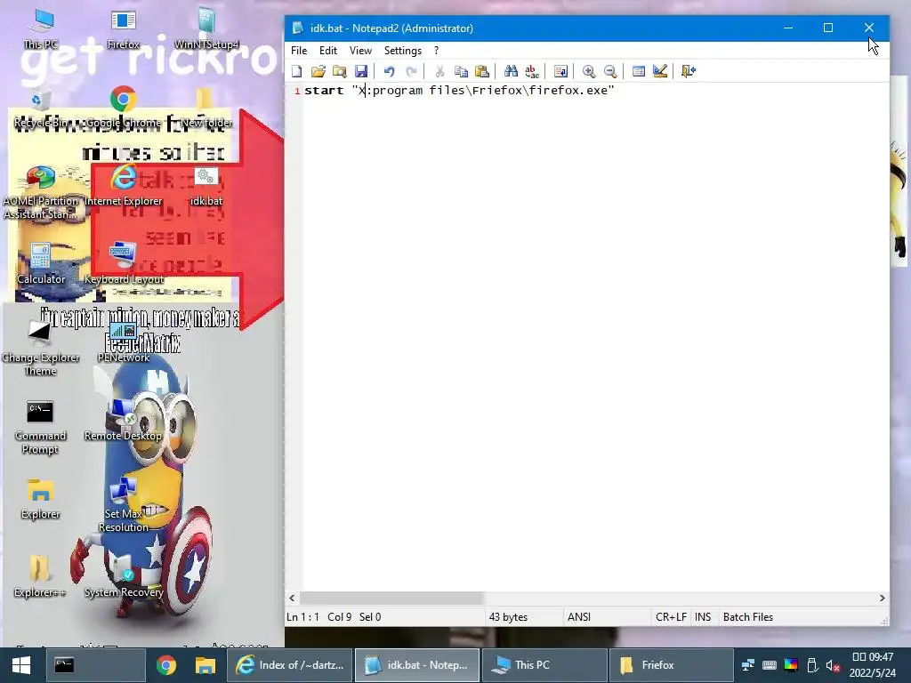This screenshot has width=911, height=683.
Task: Click the USB safely remove tray icon
Action: (812, 665)
